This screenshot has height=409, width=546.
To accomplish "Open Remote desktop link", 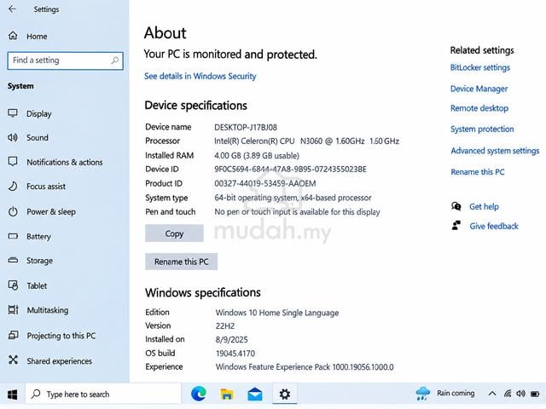I will pyautogui.click(x=479, y=108).
